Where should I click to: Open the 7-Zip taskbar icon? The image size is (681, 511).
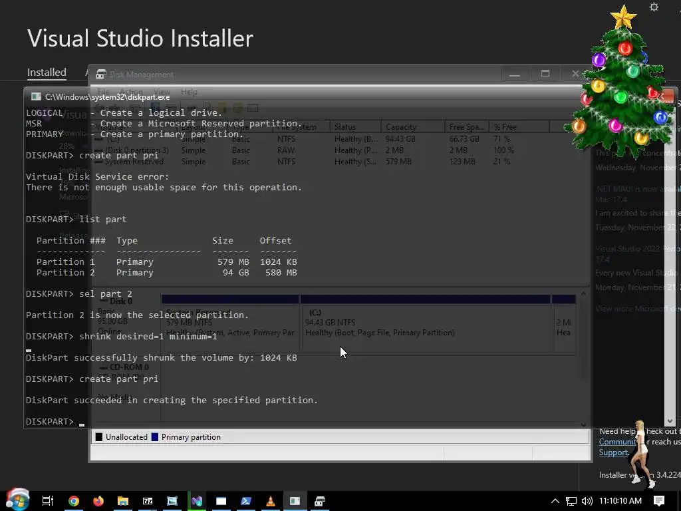click(148, 501)
